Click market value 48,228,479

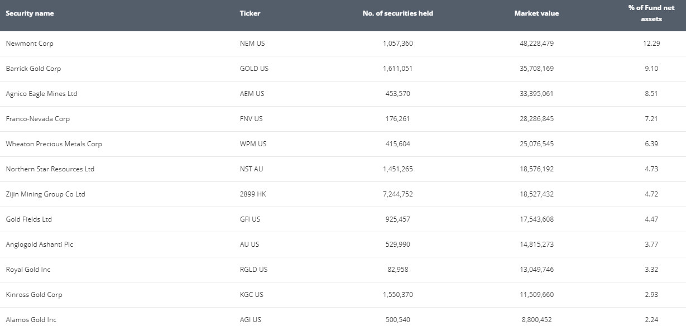pos(536,44)
